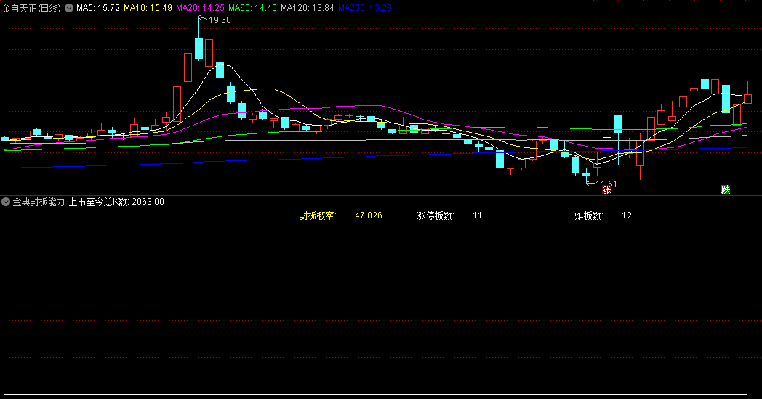Select the MA10: 15.49 label
This screenshot has height=399, width=762.
click(148, 8)
